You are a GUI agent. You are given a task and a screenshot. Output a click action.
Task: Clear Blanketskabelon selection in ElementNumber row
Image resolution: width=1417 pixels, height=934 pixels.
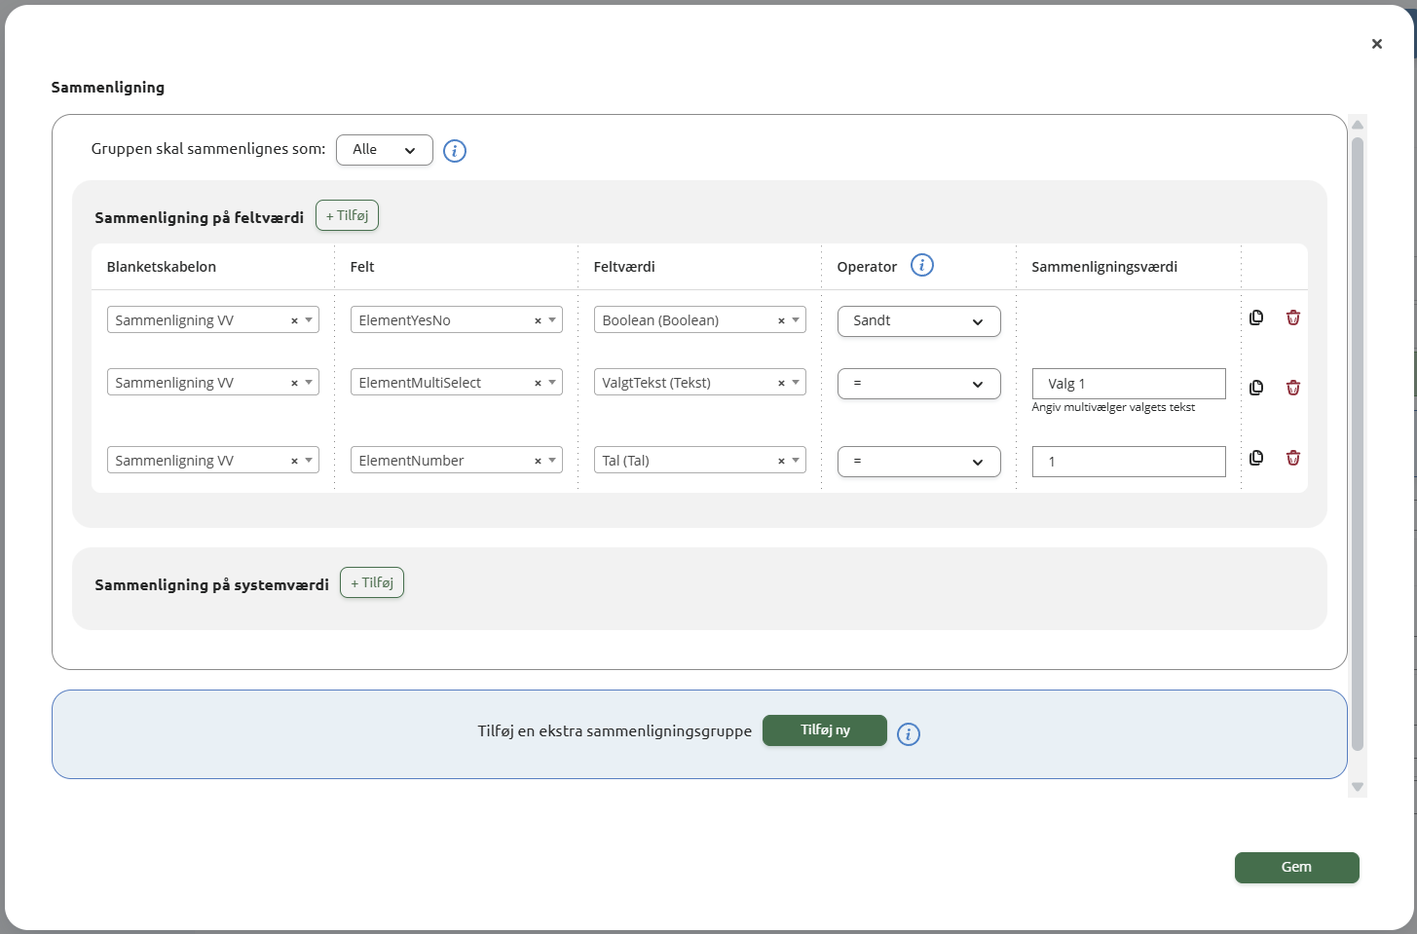point(294,461)
